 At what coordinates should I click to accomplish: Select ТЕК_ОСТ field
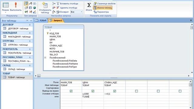coord(54,54)
